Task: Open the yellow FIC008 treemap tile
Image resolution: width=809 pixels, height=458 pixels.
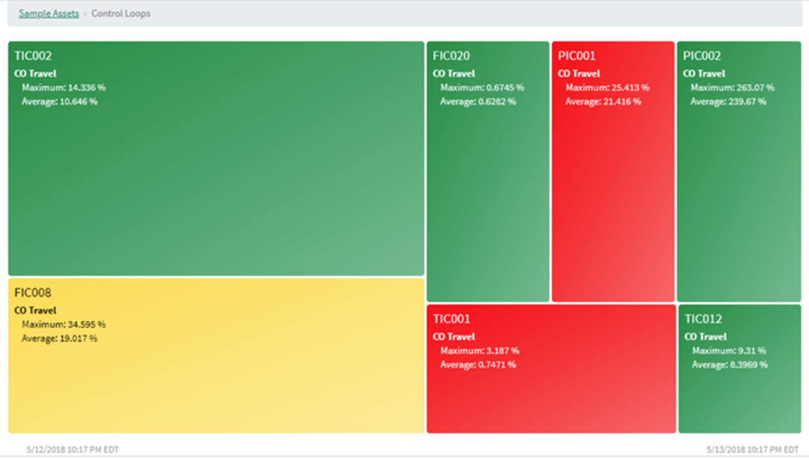Action: [x=216, y=355]
